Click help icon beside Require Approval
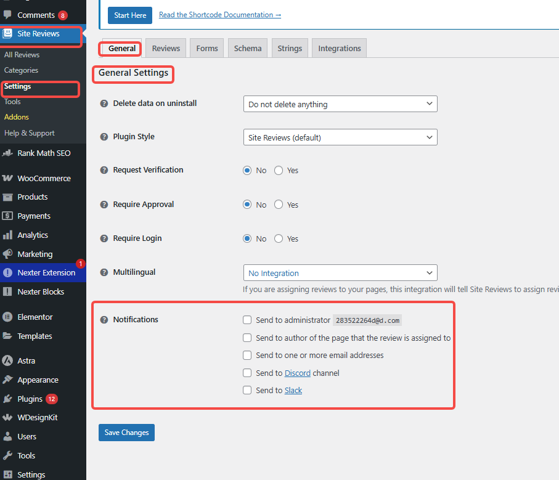This screenshot has height=480, width=559. click(x=104, y=205)
